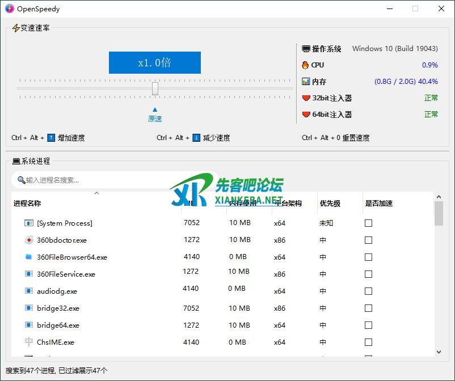Click the operating system monitor icon
Image resolution: width=455 pixels, height=381 pixels.
(x=306, y=49)
